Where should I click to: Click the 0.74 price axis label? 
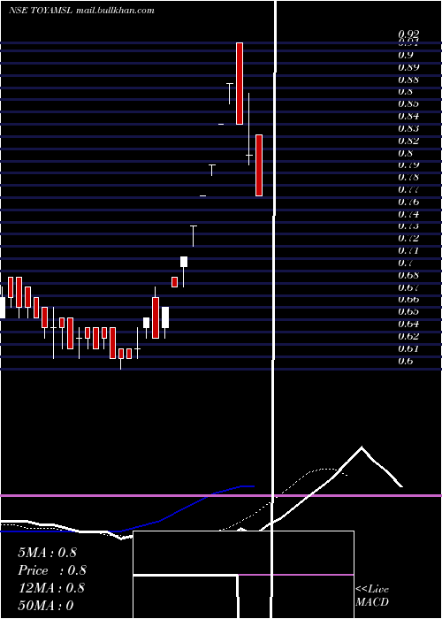(408, 214)
